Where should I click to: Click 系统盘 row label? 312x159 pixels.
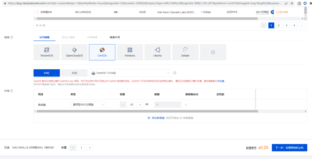click(42, 105)
